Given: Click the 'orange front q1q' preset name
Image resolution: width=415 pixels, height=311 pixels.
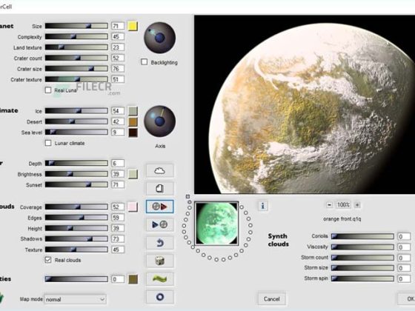Looking at the screenshot, I should pos(342,219).
